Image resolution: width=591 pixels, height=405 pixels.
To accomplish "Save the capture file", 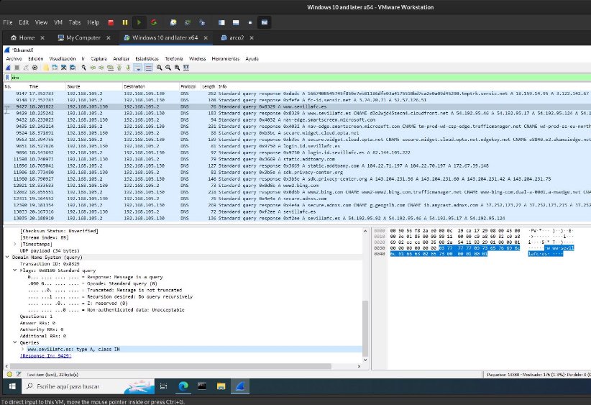I will [x=55, y=68].
